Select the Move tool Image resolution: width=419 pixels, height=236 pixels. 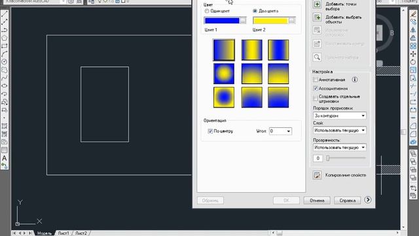point(413,54)
